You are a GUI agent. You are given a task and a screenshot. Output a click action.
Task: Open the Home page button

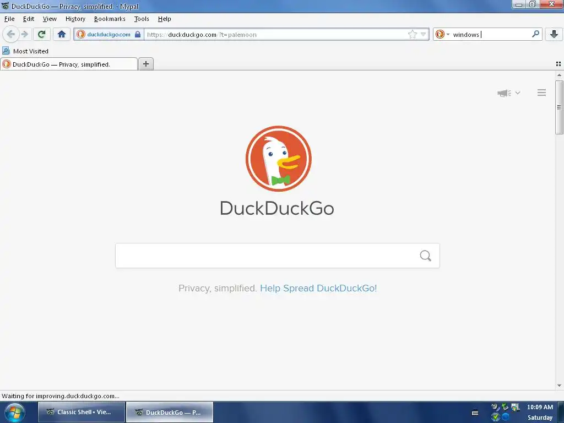(x=62, y=35)
